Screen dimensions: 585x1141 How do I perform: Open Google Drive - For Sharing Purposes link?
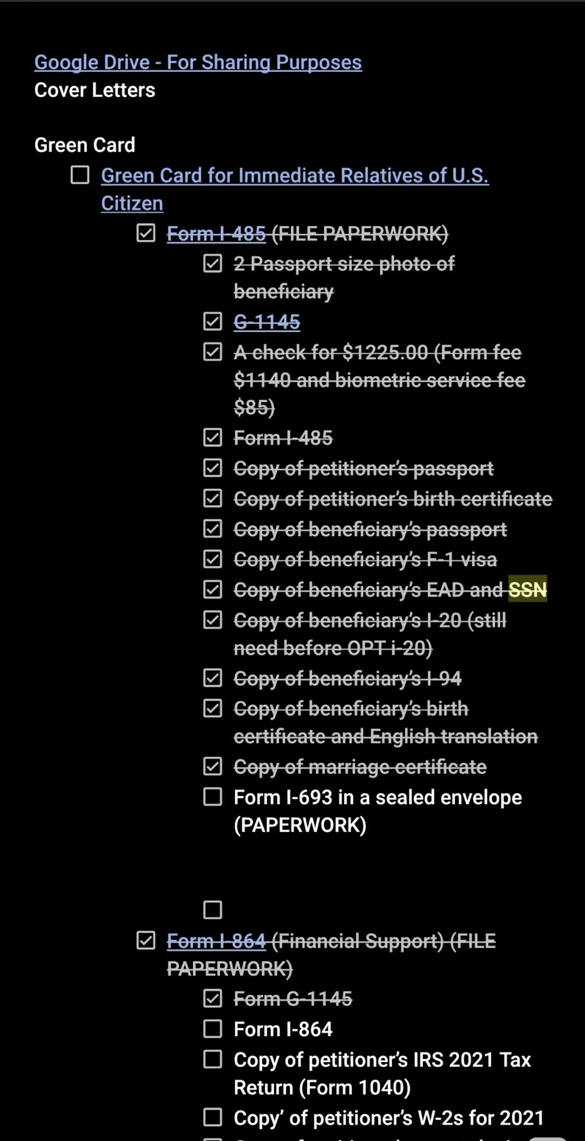point(197,62)
